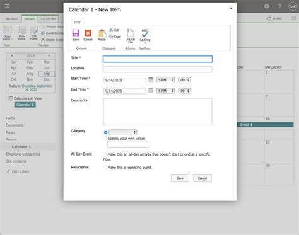Switch to the BROWSE ribbon tab
The image size is (299, 235).
12,19
